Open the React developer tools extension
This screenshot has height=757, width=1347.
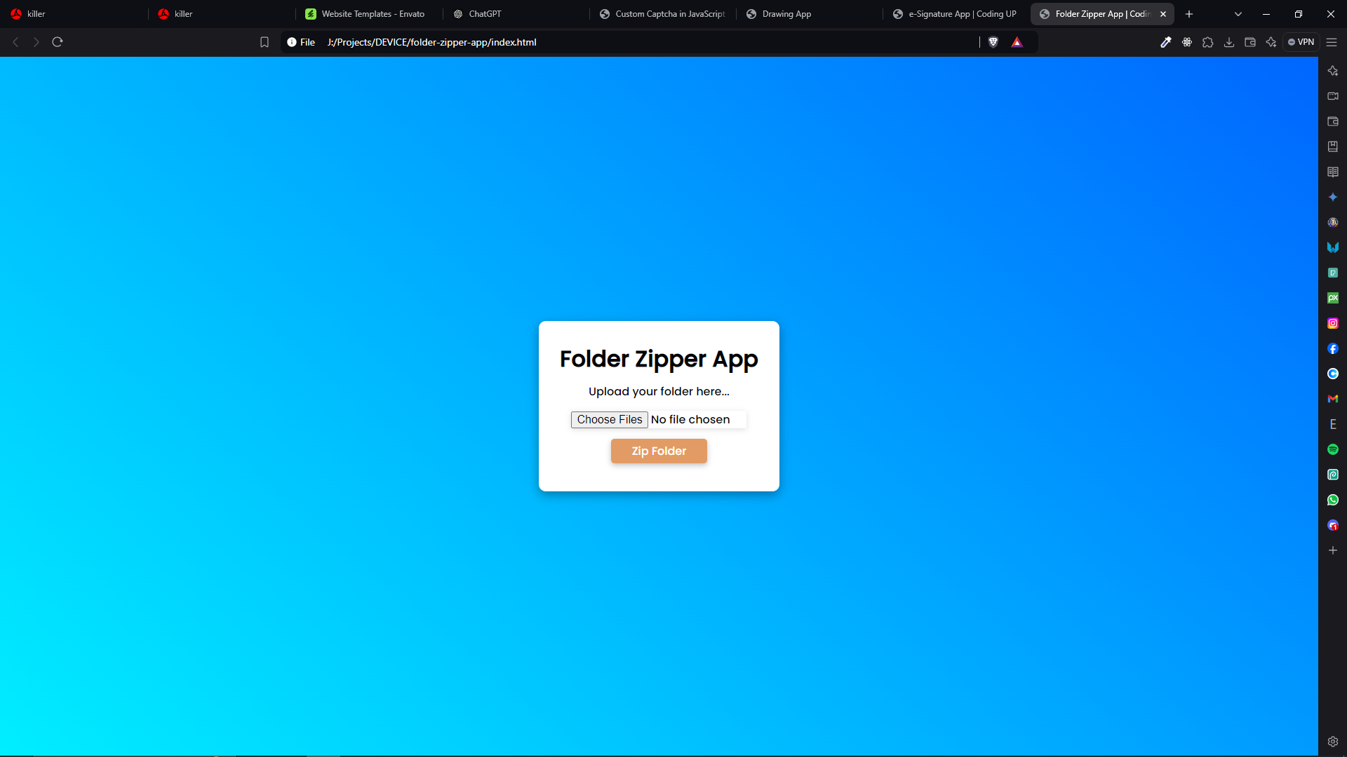coord(1187,42)
